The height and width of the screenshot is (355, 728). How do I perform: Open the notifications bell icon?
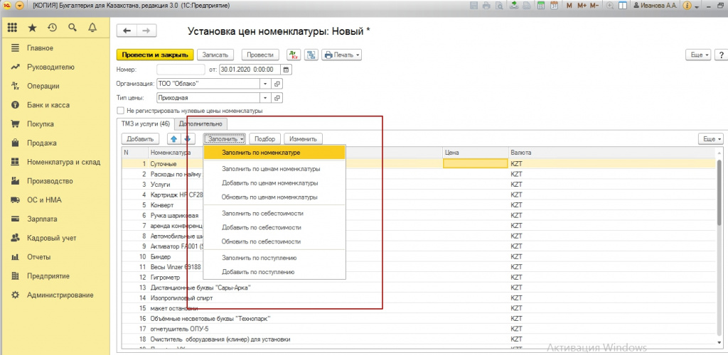pyautogui.click(x=92, y=28)
